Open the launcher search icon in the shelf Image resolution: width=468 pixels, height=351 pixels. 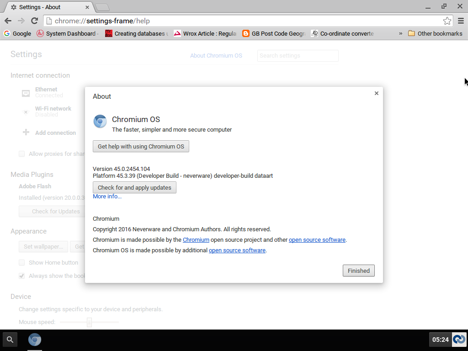coord(10,340)
